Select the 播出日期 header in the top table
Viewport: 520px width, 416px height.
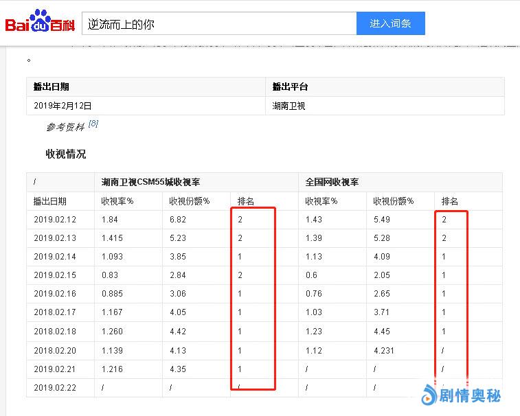click(x=52, y=86)
